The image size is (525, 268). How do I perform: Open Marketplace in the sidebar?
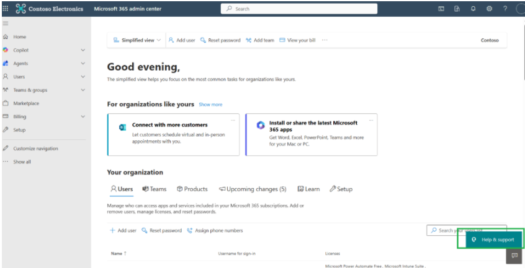pos(26,103)
